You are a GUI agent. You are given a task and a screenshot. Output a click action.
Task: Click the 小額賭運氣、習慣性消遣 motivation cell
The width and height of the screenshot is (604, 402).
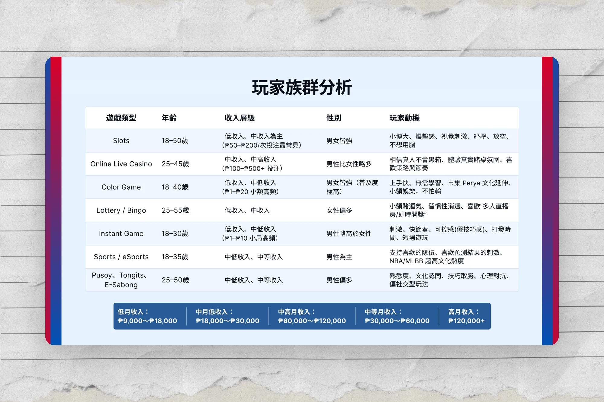(449, 210)
